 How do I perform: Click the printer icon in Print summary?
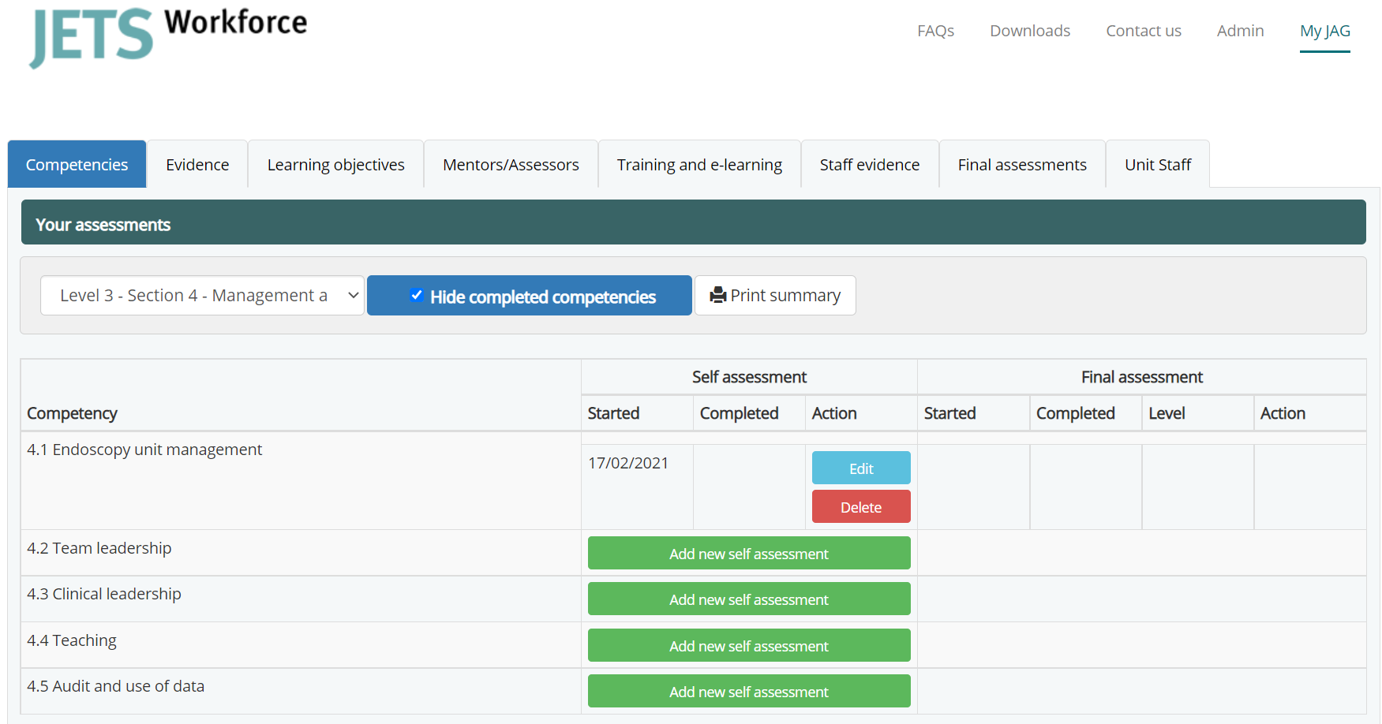pyautogui.click(x=717, y=295)
